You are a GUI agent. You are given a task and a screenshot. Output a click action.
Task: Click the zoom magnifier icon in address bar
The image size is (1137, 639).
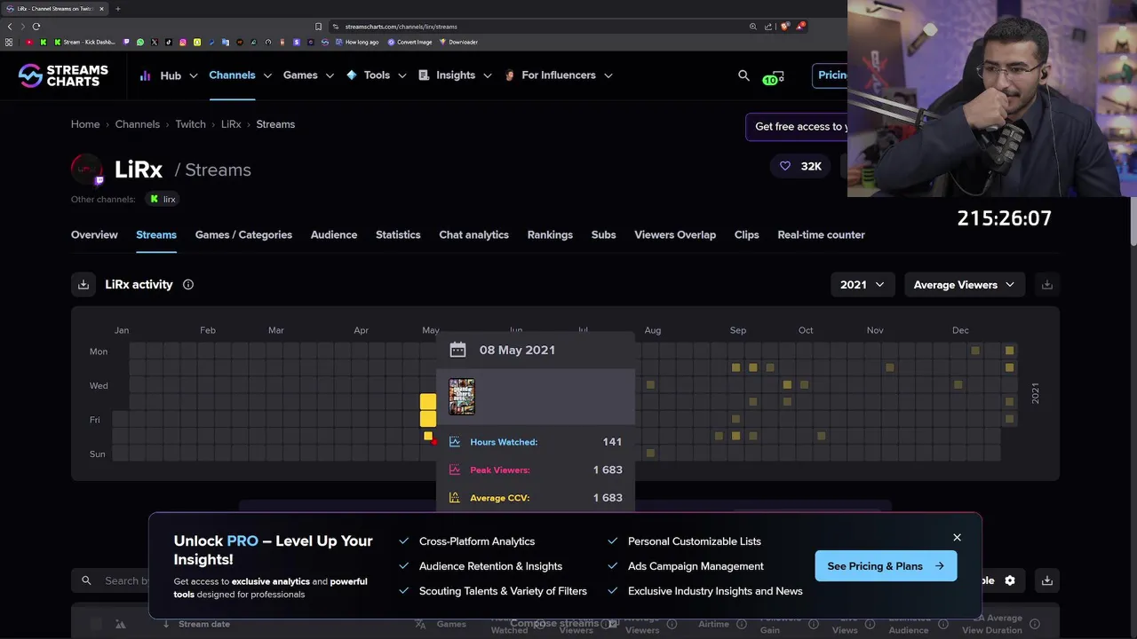(753, 27)
